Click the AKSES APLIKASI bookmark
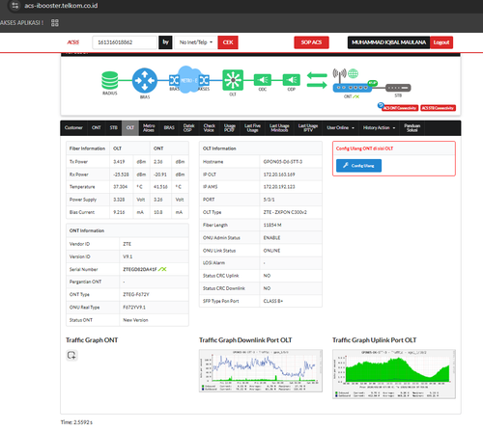The image size is (483, 431). tap(21, 23)
